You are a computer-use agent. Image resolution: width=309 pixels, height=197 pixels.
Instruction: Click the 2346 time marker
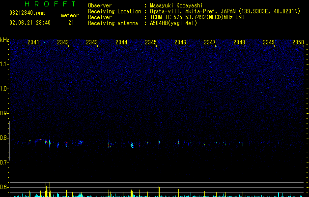180,42
